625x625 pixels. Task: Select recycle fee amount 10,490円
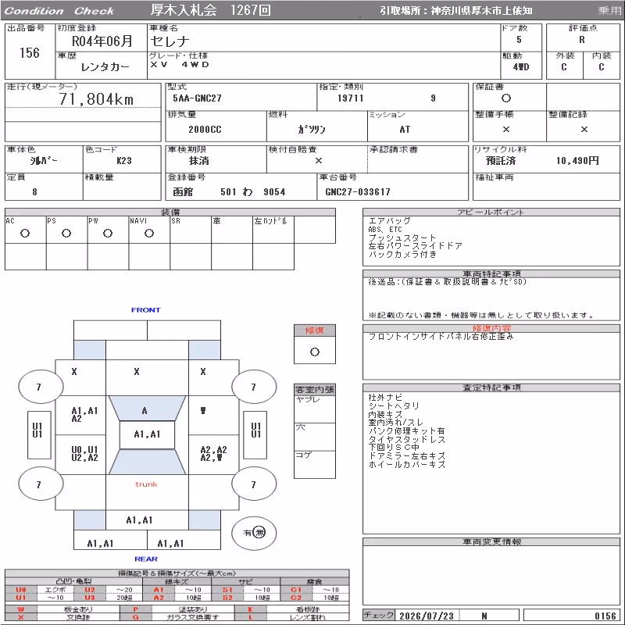tap(577, 161)
